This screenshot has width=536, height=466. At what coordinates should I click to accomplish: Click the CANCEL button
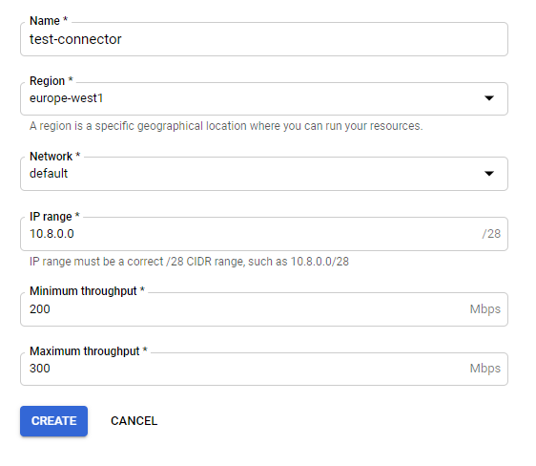[x=134, y=421]
